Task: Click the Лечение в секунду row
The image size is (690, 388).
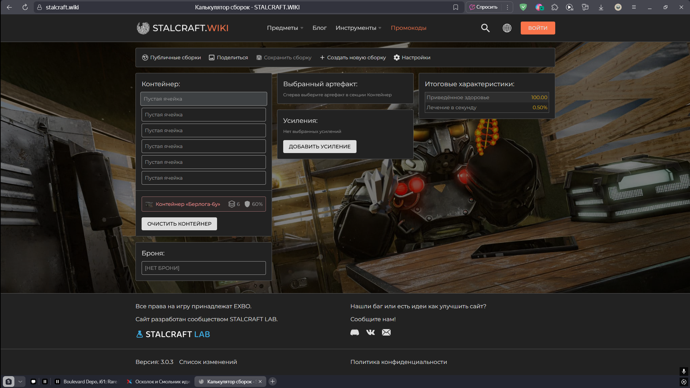Action: click(487, 107)
